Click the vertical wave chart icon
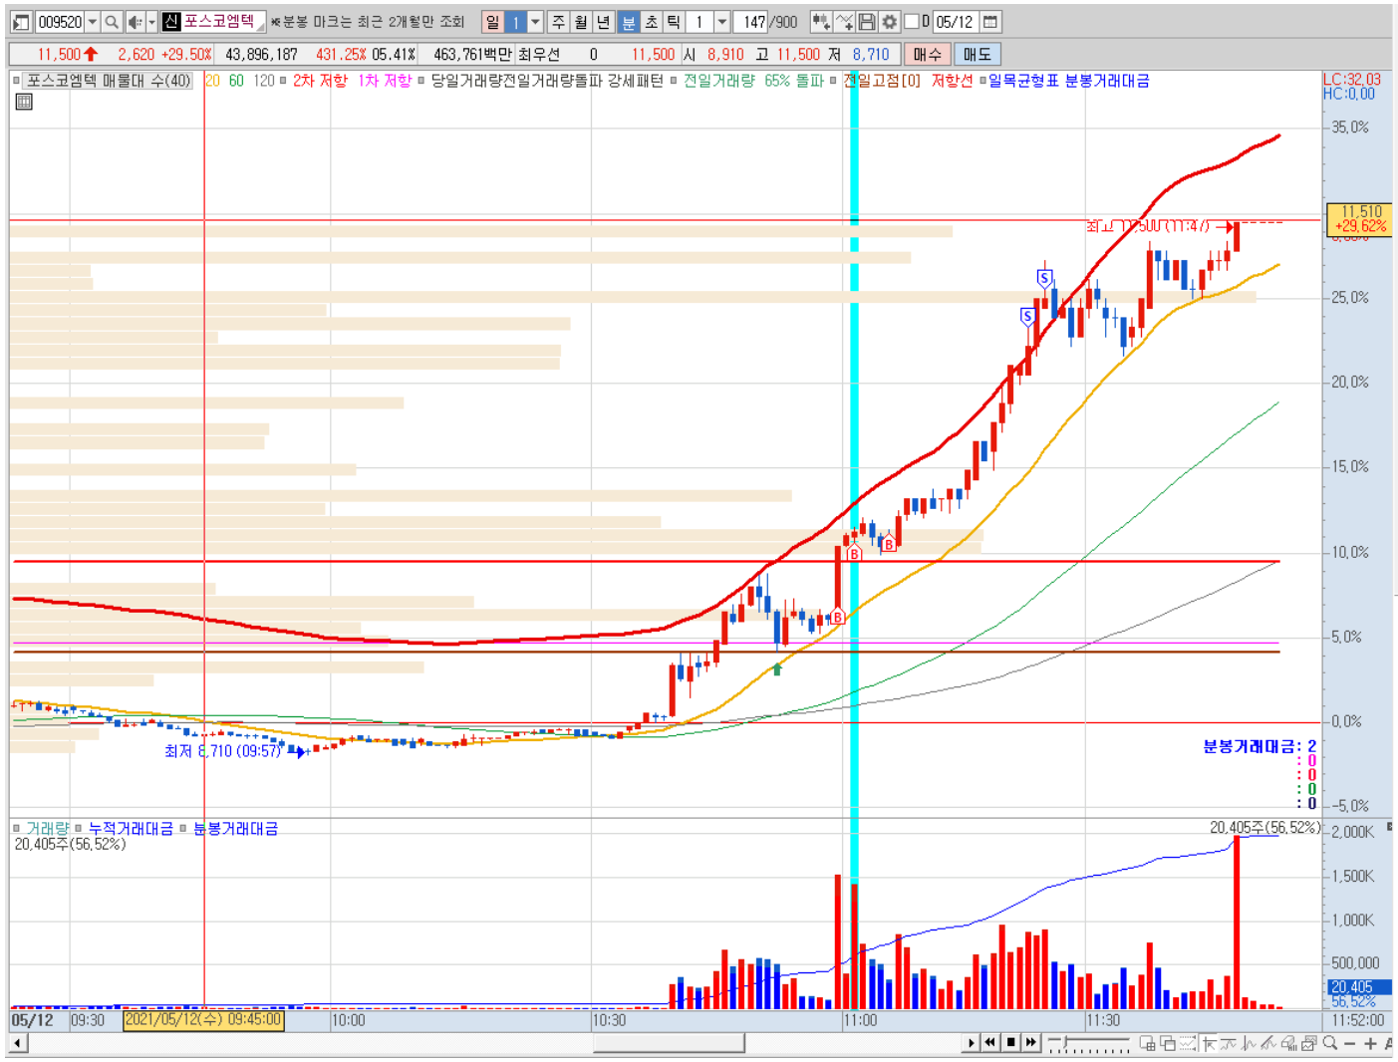The image size is (1398, 1062). [x=1249, y=1043]
